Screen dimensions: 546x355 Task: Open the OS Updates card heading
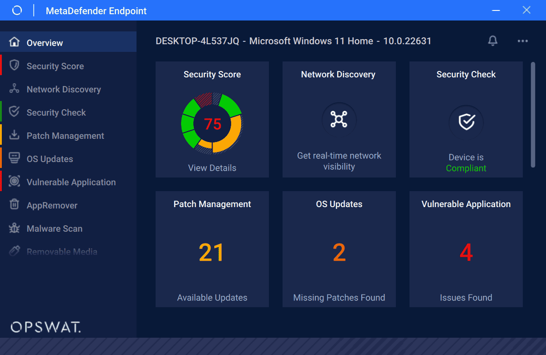[x=339, y=204]
